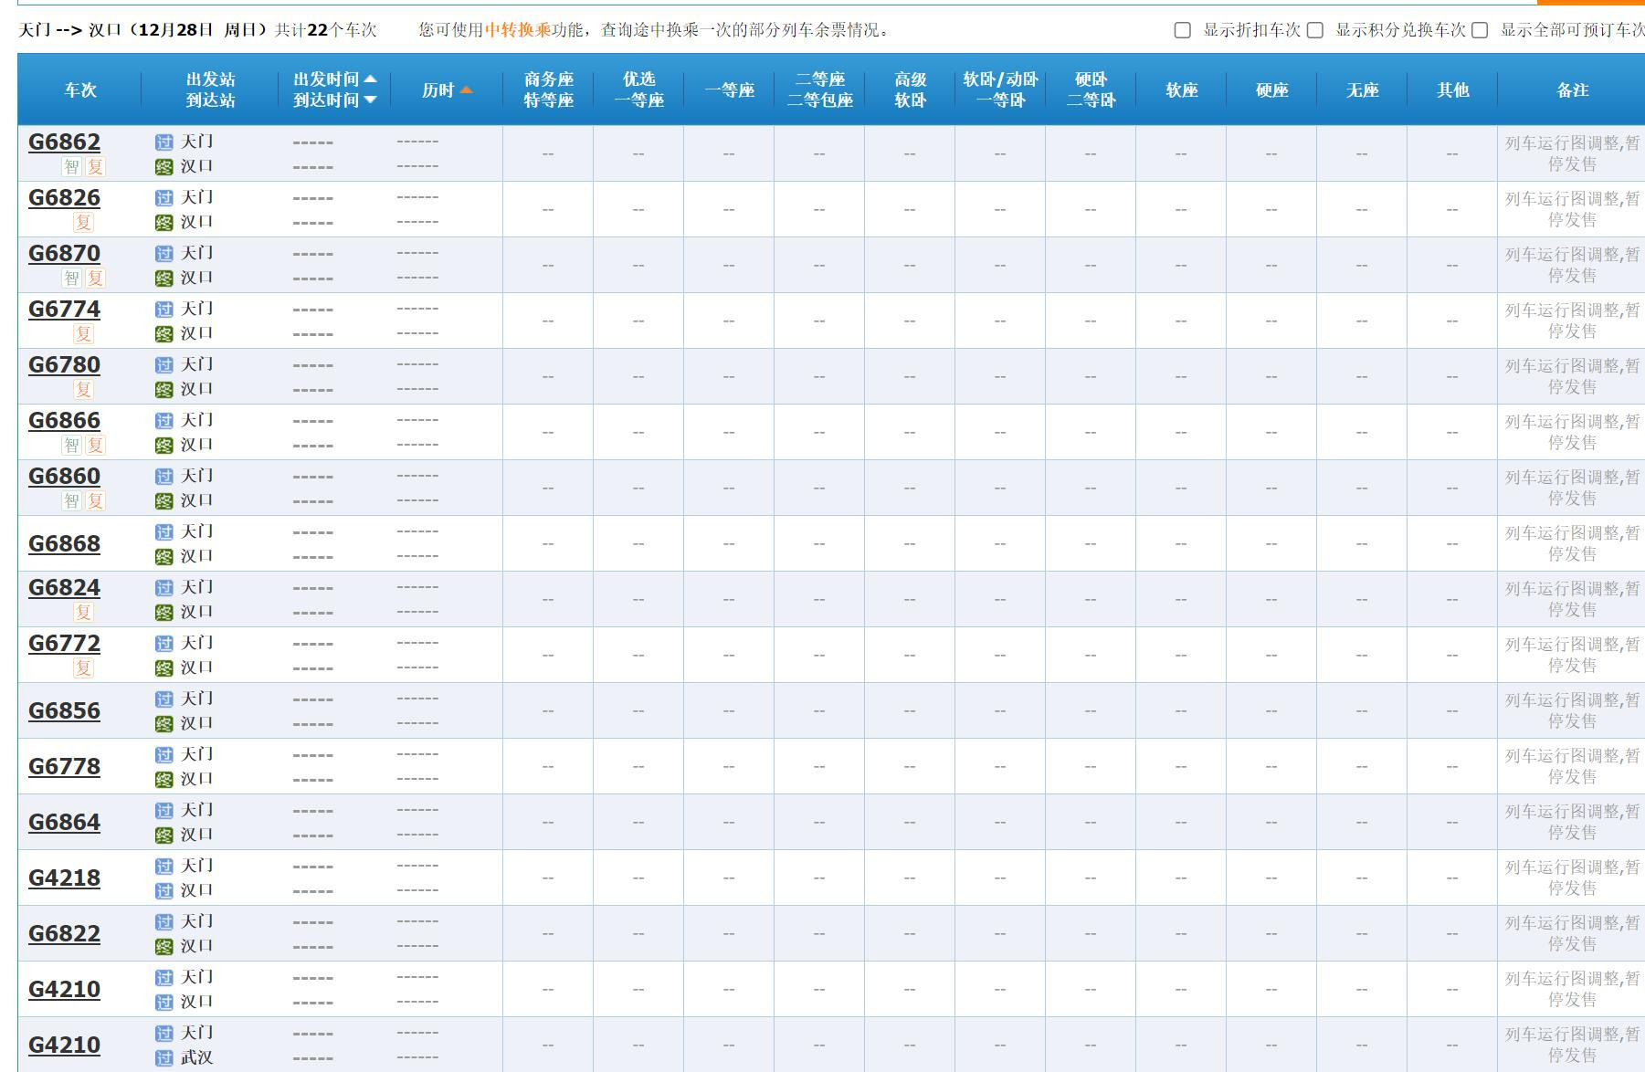This screenshot has height=1072, width=1645.
Task: Tick the 显示积分兑换车次 checkbox
Action: point(1315,30)
